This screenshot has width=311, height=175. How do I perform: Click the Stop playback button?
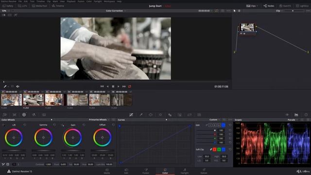click(113, 87)
